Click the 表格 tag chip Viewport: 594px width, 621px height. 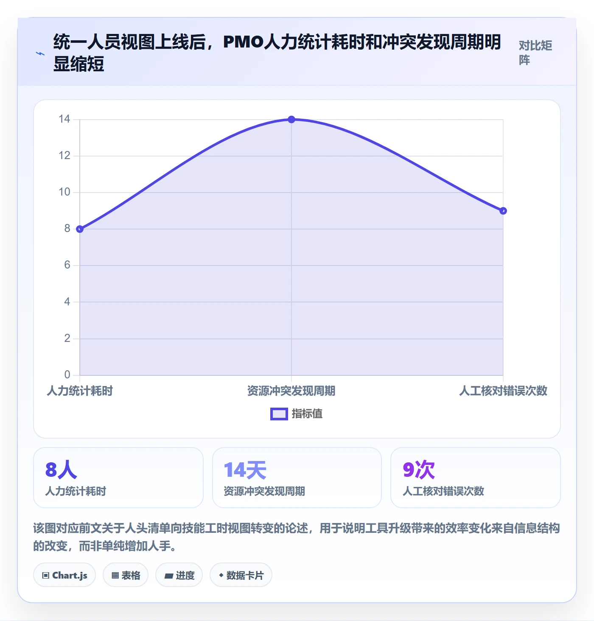click(x=126, y=575)
